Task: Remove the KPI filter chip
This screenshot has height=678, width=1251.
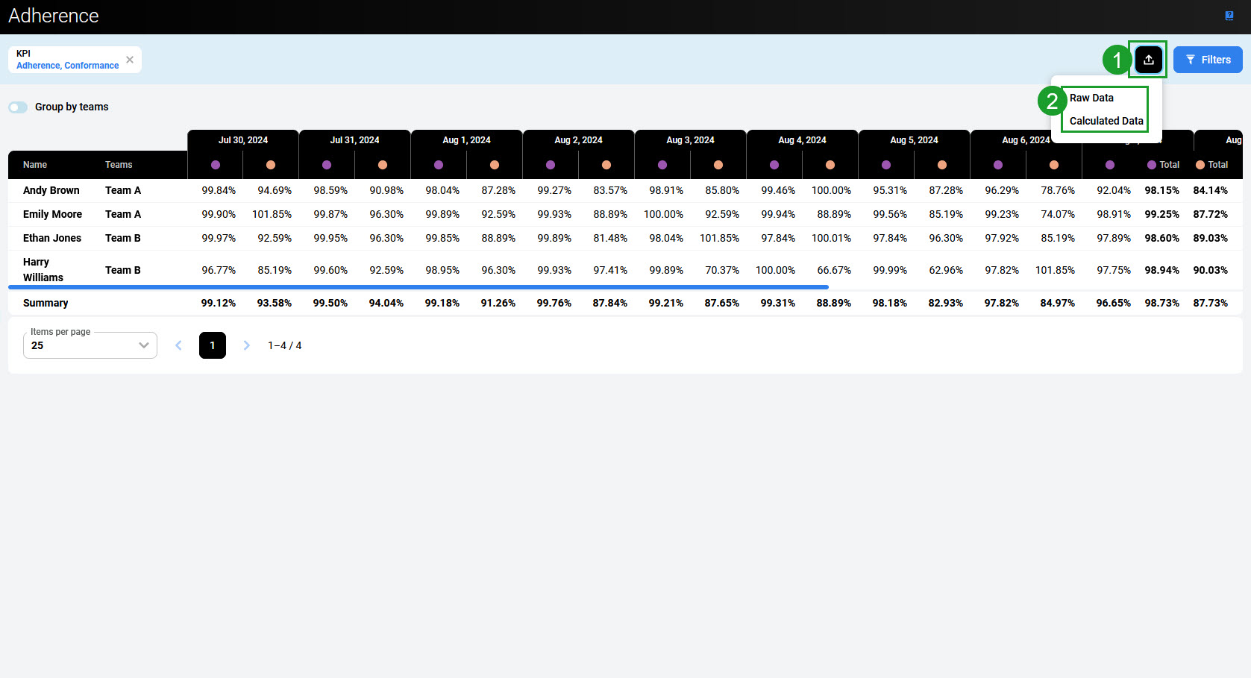Action: click(x=130, y=60)
